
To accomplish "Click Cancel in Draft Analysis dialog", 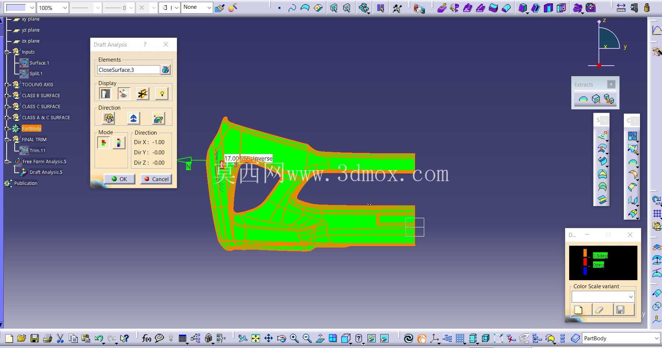I will coord(156,179).
